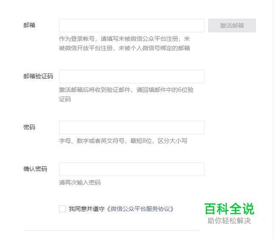Screen dimensions: 275x239
Task: Open the 《微信公众平台服务协议》 link
Action: [x=140, y=209]
